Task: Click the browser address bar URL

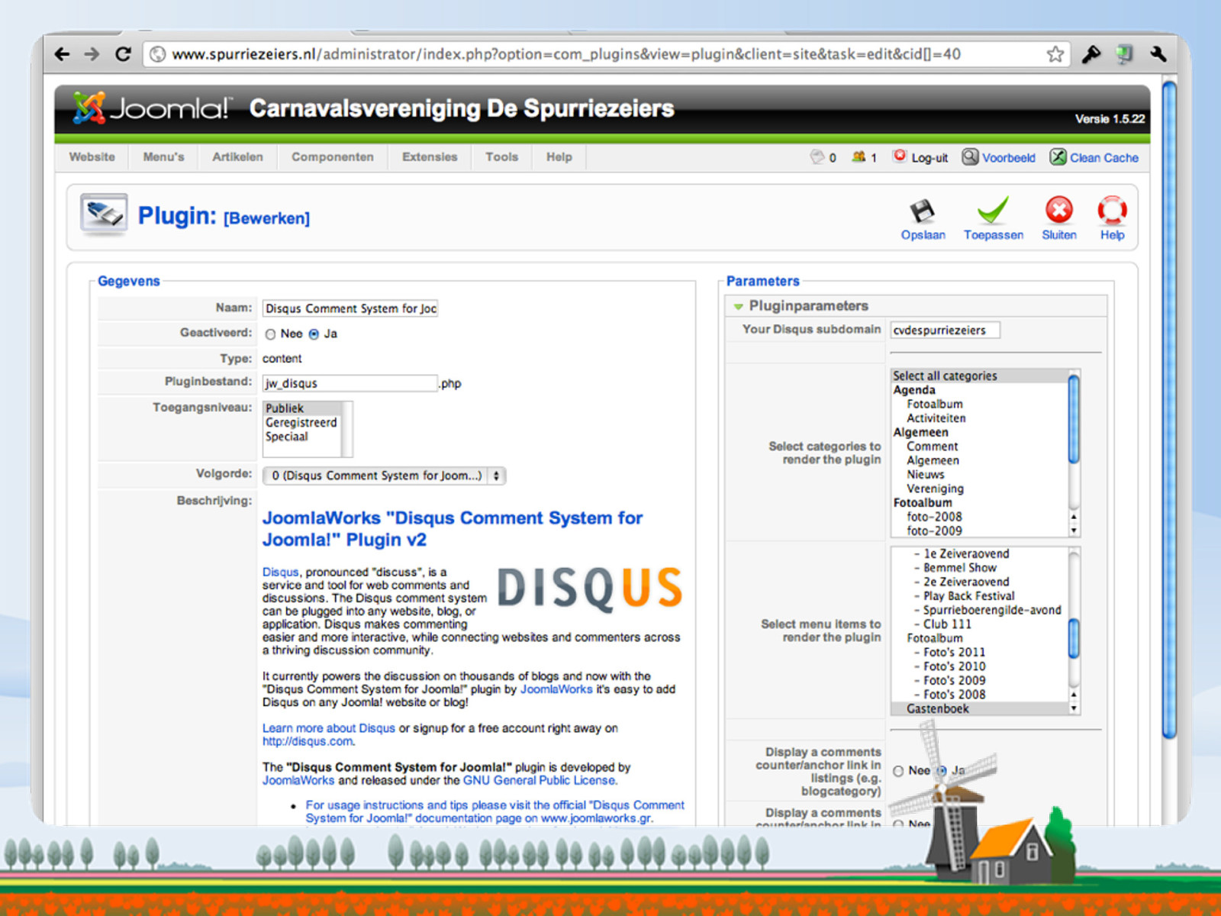Action: [565, 54]
